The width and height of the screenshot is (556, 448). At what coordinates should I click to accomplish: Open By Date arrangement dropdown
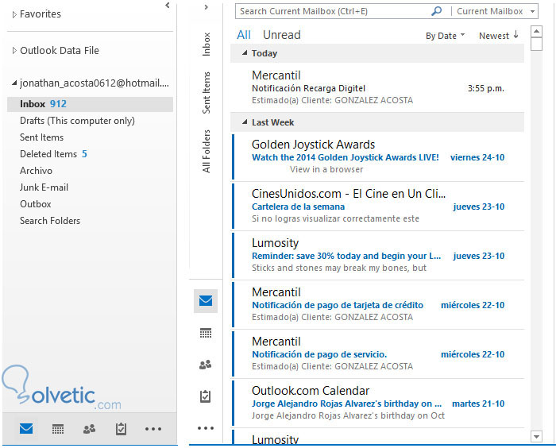[x=445, y=36]
